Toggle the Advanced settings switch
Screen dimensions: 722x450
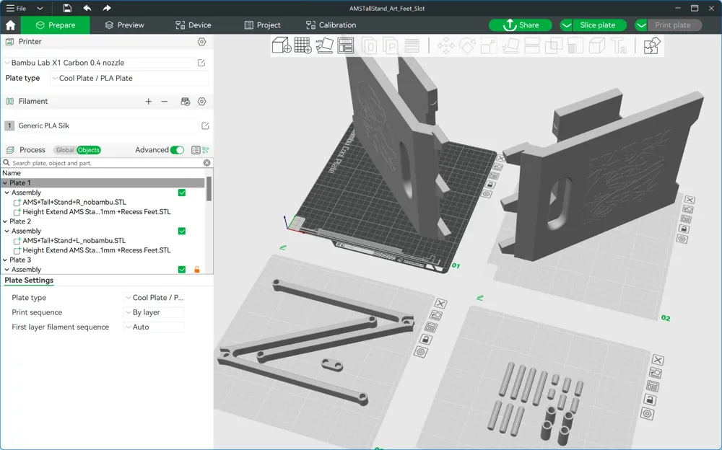pos(177,150)
